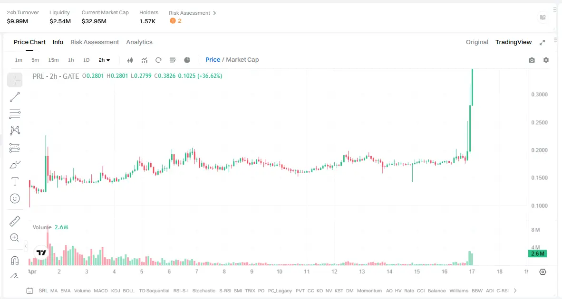The width and height of the screenshot is (562, 299).
Task: Enable the Volume indicator
Action: pos(82,290)
